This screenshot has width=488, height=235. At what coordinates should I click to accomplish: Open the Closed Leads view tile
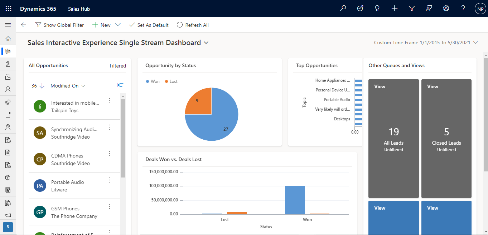(x=446, y=139)
